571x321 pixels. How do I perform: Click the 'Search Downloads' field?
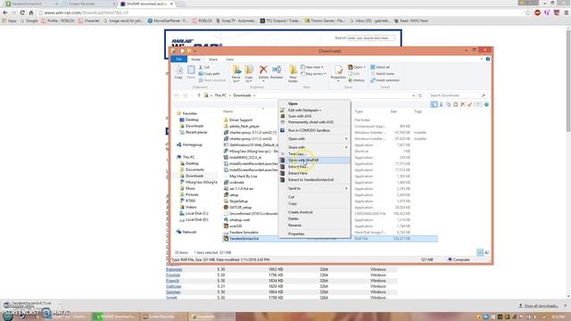click(458, 95)
